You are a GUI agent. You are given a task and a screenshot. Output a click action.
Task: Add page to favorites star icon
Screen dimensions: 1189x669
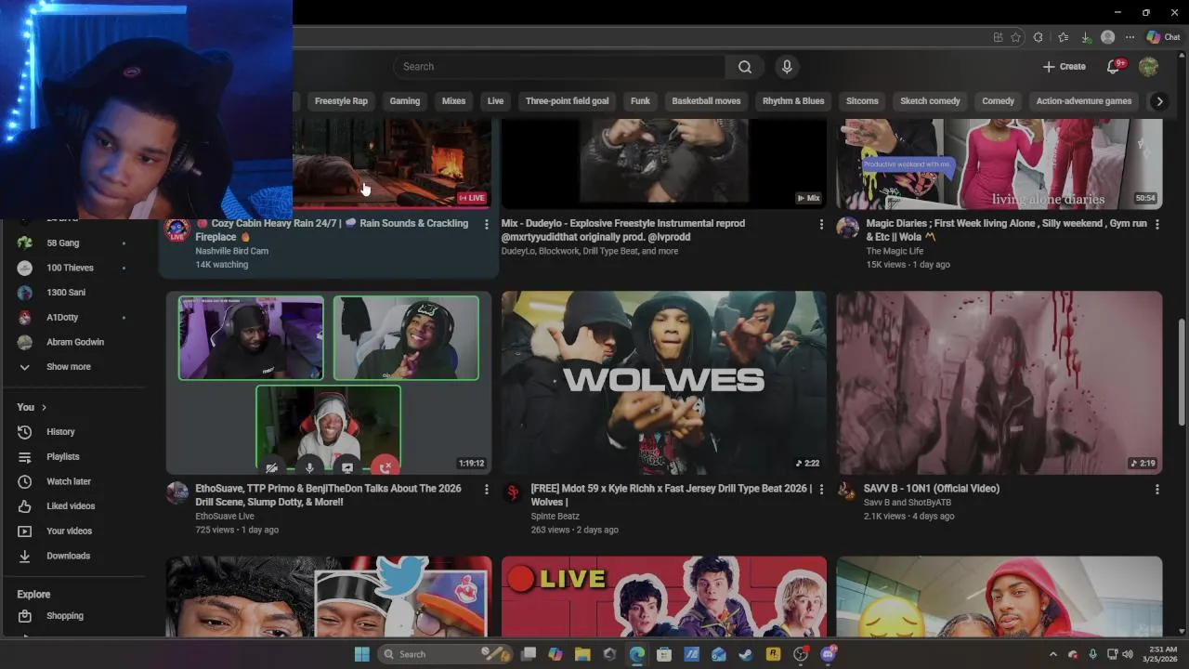pyautogui.click(x=1015, y=37)
